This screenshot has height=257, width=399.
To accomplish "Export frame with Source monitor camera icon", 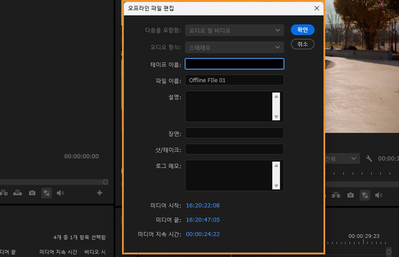I will (x=32, y=193).
